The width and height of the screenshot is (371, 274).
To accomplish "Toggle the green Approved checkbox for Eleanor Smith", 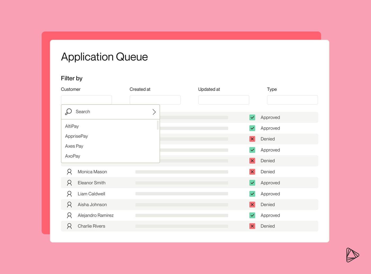I will (x=252, y=183).
